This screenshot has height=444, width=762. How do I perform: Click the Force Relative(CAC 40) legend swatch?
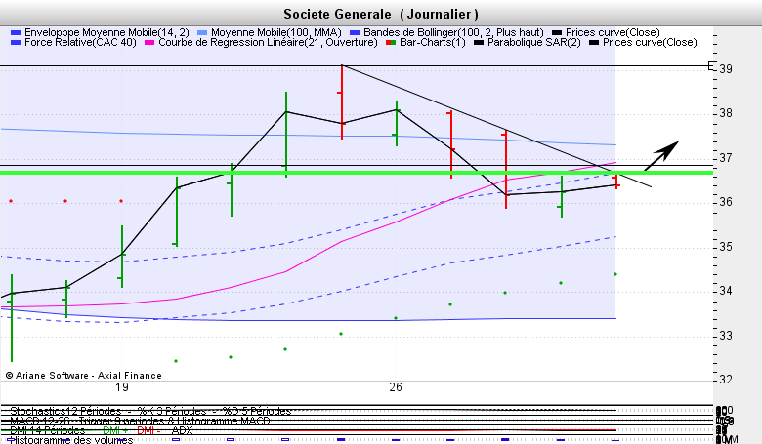click(x=16, y=43)
